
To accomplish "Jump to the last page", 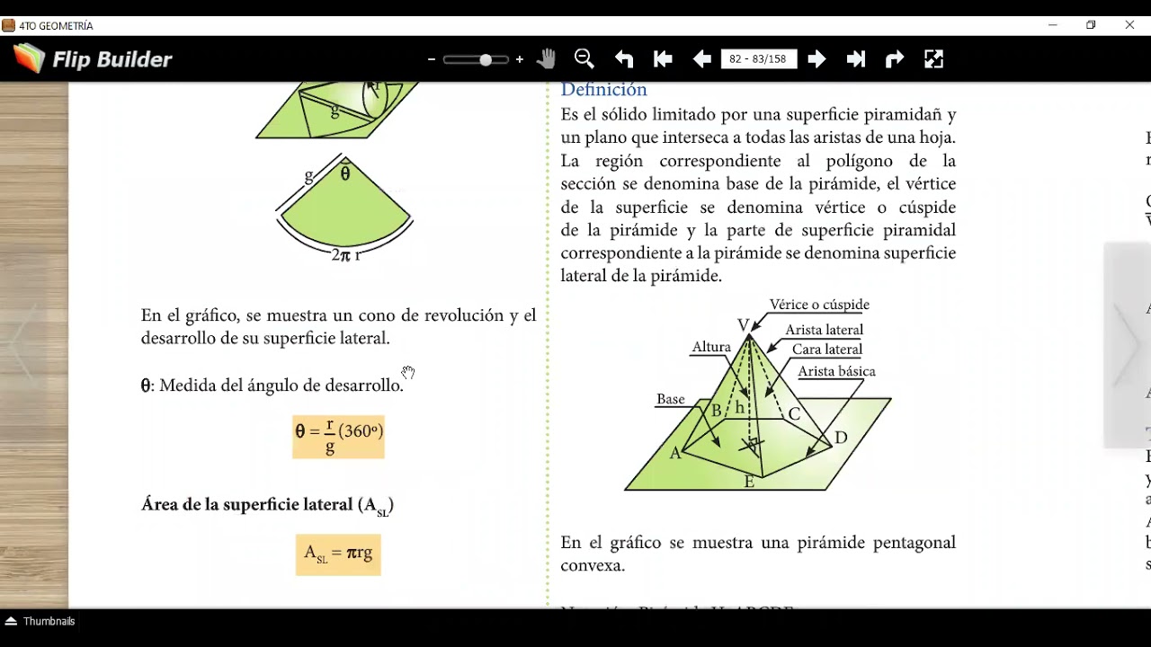I will [856, 59].
